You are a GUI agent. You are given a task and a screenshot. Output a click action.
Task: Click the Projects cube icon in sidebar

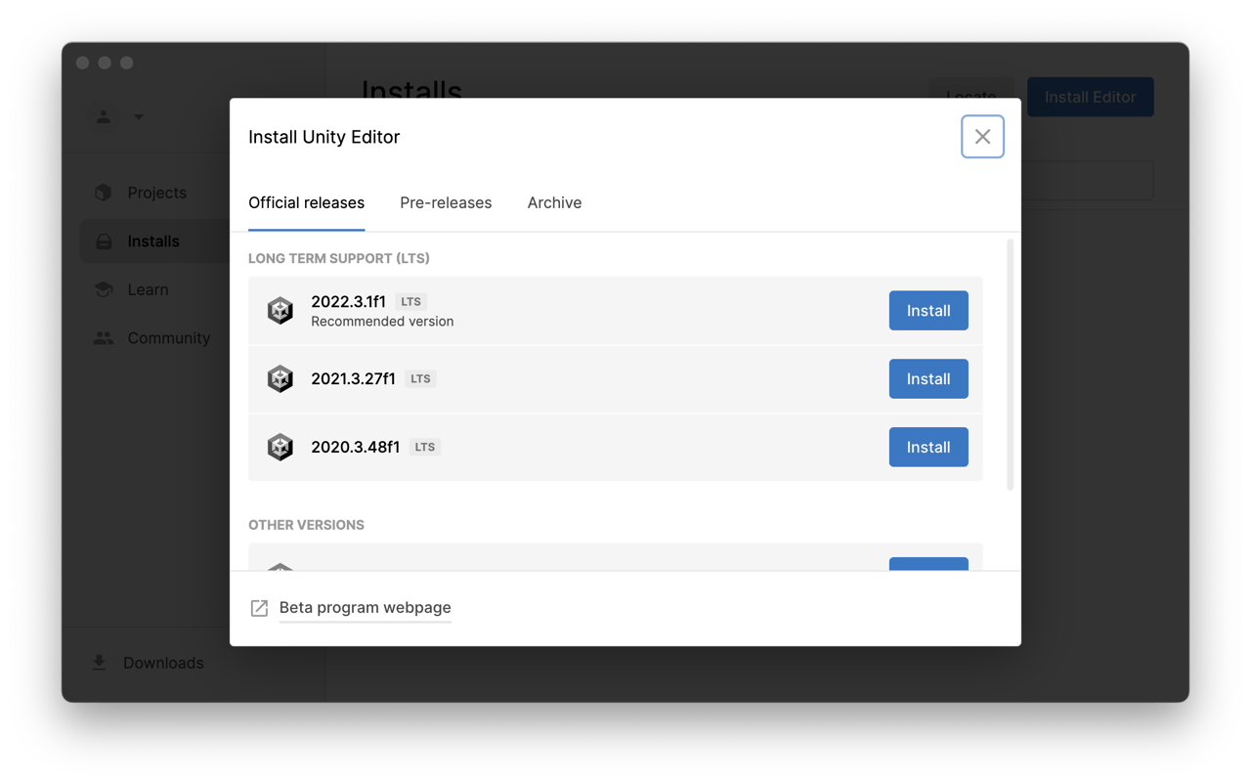pyautogui.click(x=104, y=193)
